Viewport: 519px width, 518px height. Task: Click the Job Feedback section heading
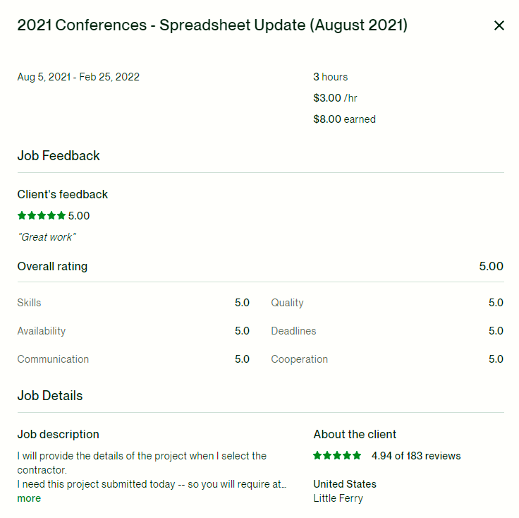pos(59,156)
